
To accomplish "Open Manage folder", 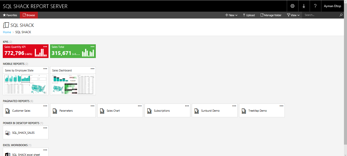I will point(271,15).
